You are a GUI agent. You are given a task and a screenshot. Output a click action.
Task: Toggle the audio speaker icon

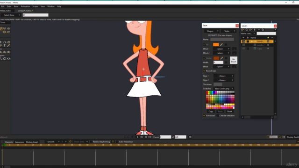(190, 137)
